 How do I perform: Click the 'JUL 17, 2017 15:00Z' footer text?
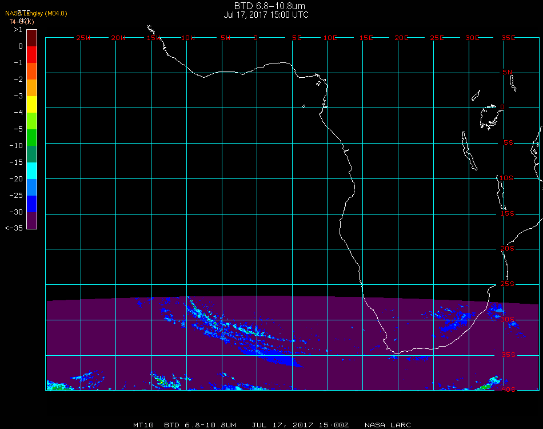(300, 425)
